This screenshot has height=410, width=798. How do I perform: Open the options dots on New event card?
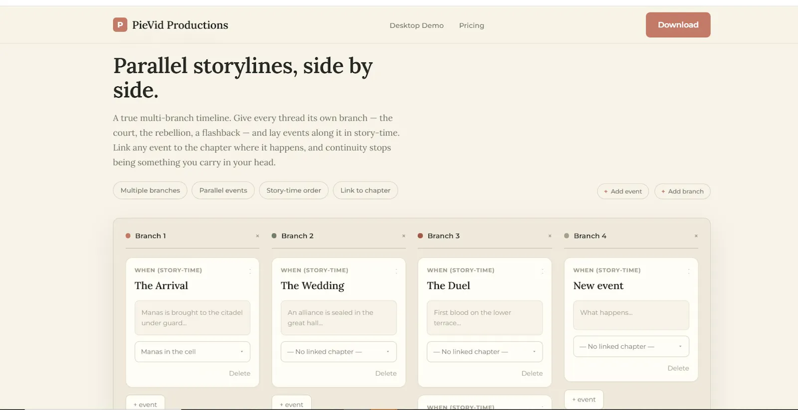[x=688, y=271]
